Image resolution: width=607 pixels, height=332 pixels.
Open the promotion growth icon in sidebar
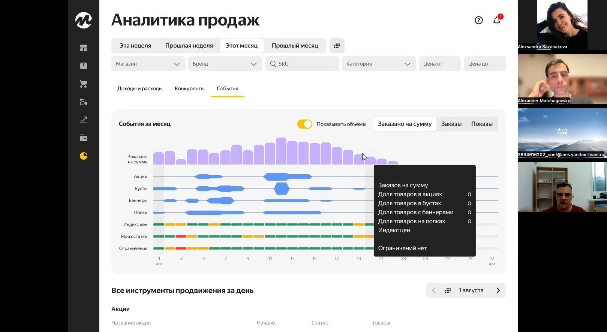84,120
